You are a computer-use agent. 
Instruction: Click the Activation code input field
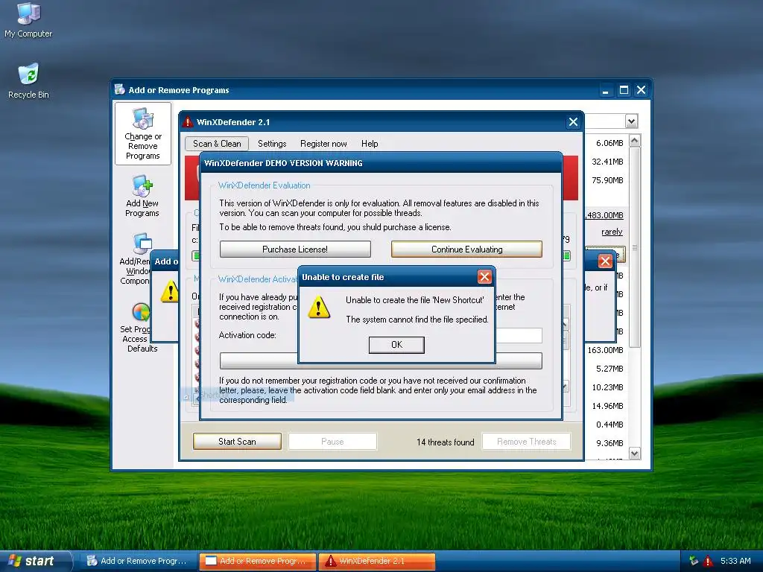coord(519,335)
